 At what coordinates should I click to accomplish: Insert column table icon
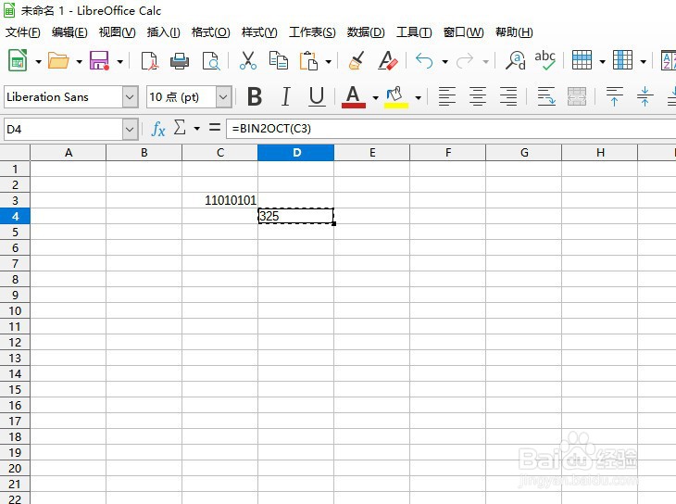click(x=622, y=60)
